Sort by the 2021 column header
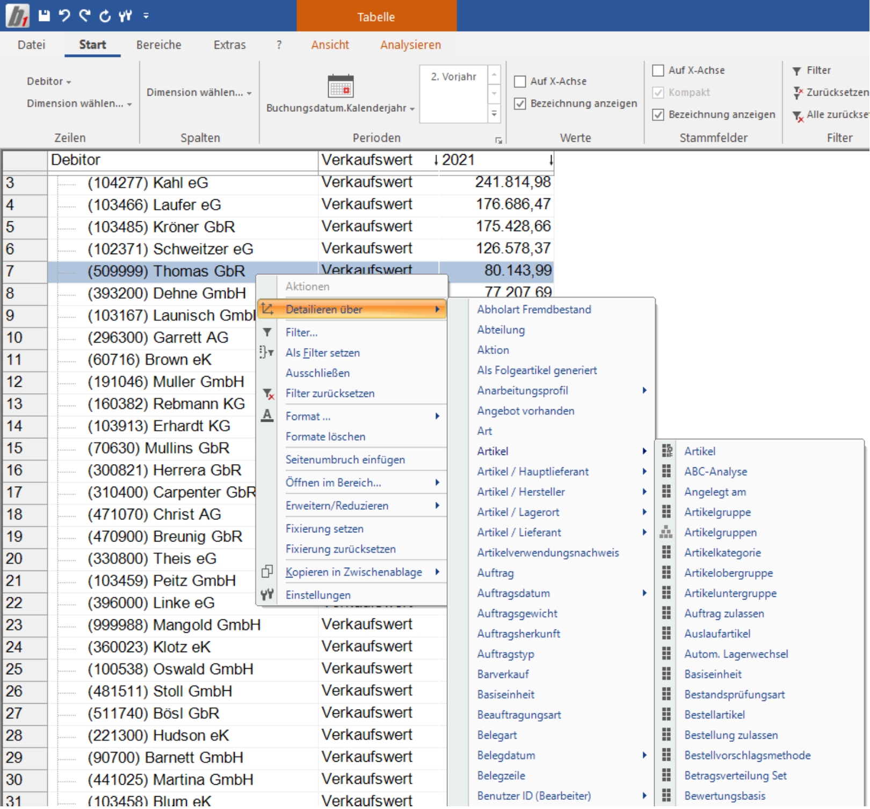870x809 pixels. click(496, 161)
